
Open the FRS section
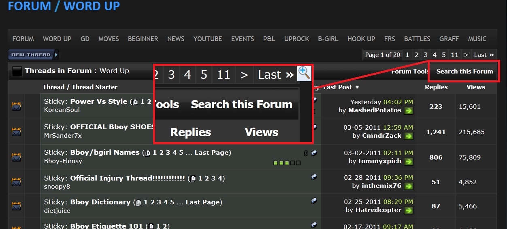pyautogui.click(x=390, y=39)
